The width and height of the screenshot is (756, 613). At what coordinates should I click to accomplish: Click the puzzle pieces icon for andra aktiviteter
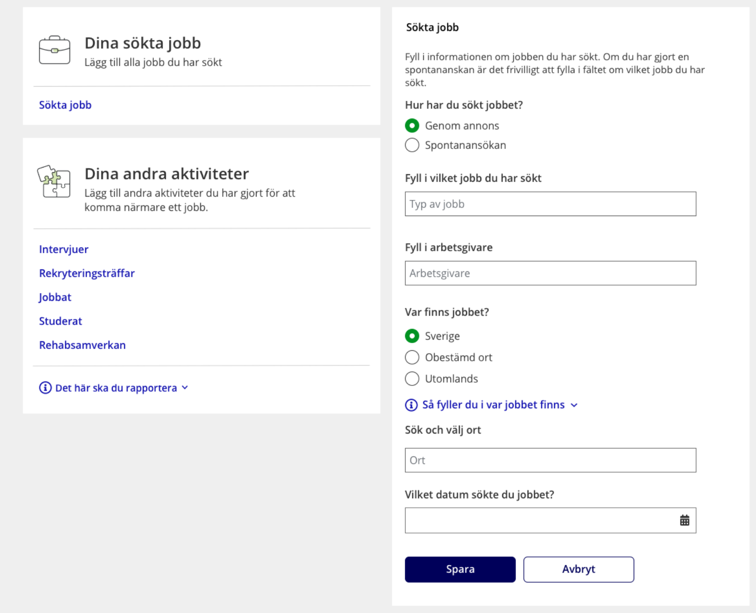tap(54, 181)
